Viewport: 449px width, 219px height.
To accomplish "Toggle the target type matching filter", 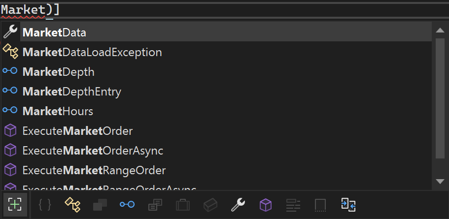I will click(15, 204).
